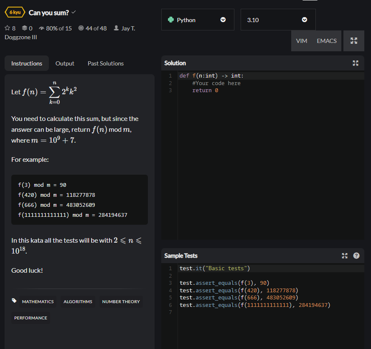This screenshot has height=349, width=371.
Task: Click the collections stack icon with 0
Action: coord(25,28)
